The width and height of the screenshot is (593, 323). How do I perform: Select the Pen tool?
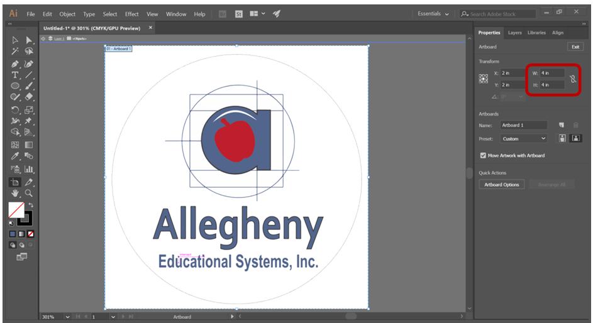tap(15, 64)
